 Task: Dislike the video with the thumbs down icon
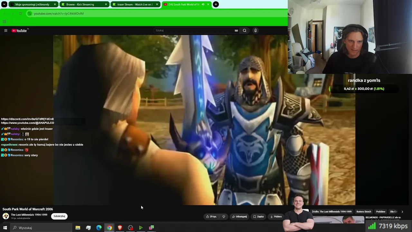[x=224, y=217]
